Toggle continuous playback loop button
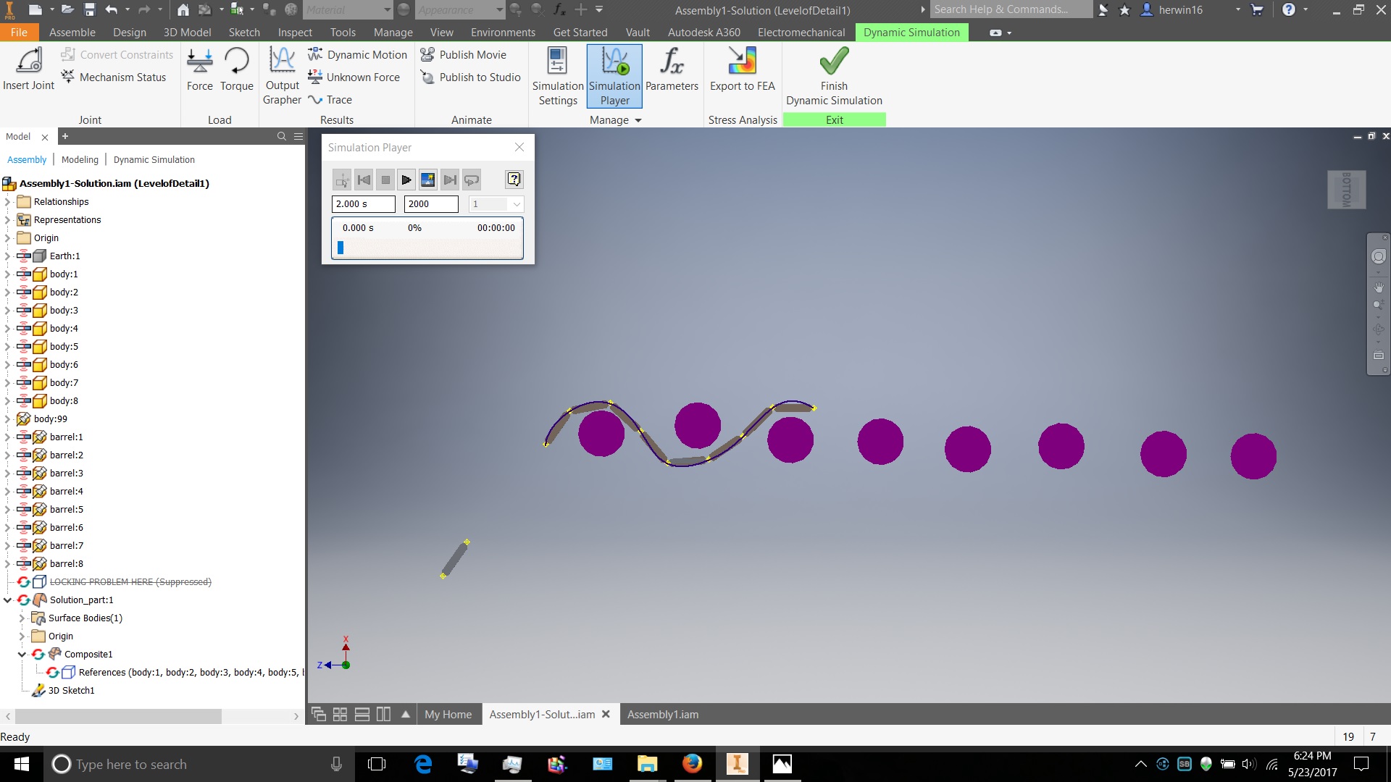 coord(472,180)
